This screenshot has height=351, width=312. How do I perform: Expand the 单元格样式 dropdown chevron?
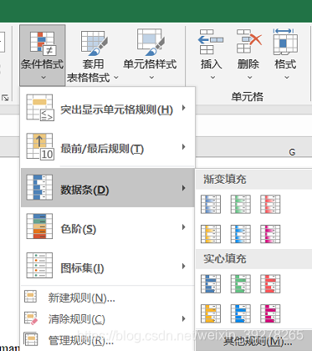pos(151,78)
